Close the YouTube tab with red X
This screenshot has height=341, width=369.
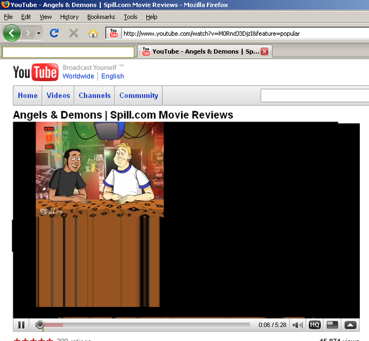point(265,51)
